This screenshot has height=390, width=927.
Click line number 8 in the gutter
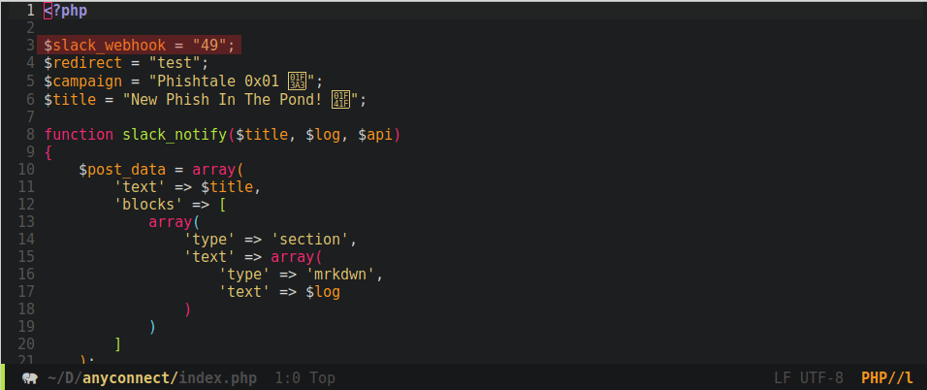pos(30,134)
